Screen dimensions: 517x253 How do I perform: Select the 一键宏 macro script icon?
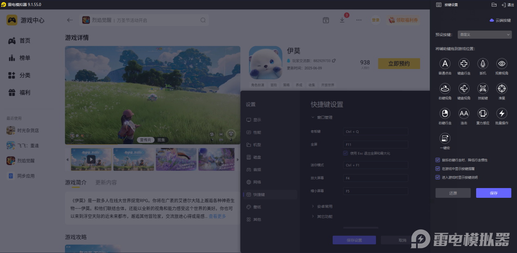point(445,138)
